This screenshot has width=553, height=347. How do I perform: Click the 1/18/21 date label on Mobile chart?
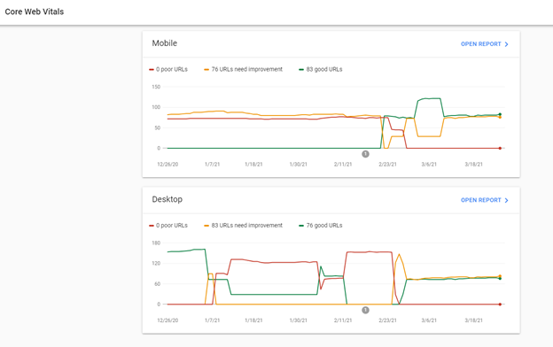pyautogui.click(x=253, y=165)
